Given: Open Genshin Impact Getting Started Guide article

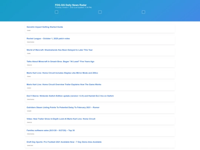Looking at the screenshot, I should 45,27.
